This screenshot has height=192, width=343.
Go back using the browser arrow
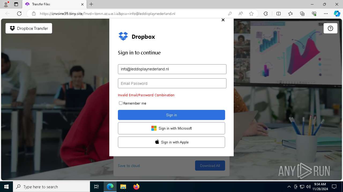[x=8, y=14]
